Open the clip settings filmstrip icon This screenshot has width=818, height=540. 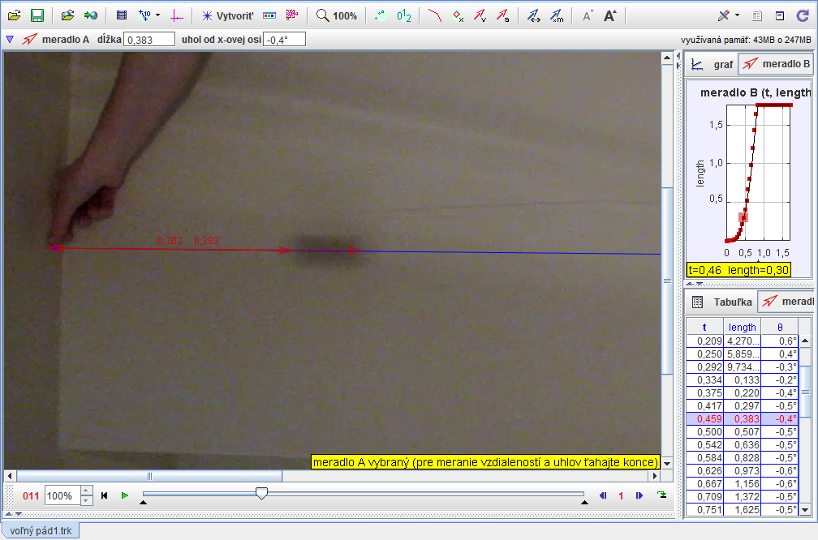[122, 15]
